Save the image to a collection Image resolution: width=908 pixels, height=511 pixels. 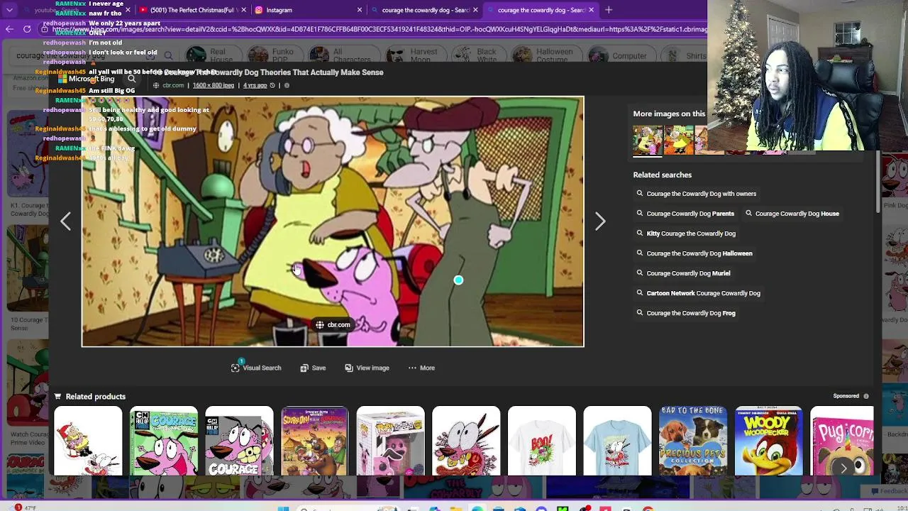click(x=313, y=368)
